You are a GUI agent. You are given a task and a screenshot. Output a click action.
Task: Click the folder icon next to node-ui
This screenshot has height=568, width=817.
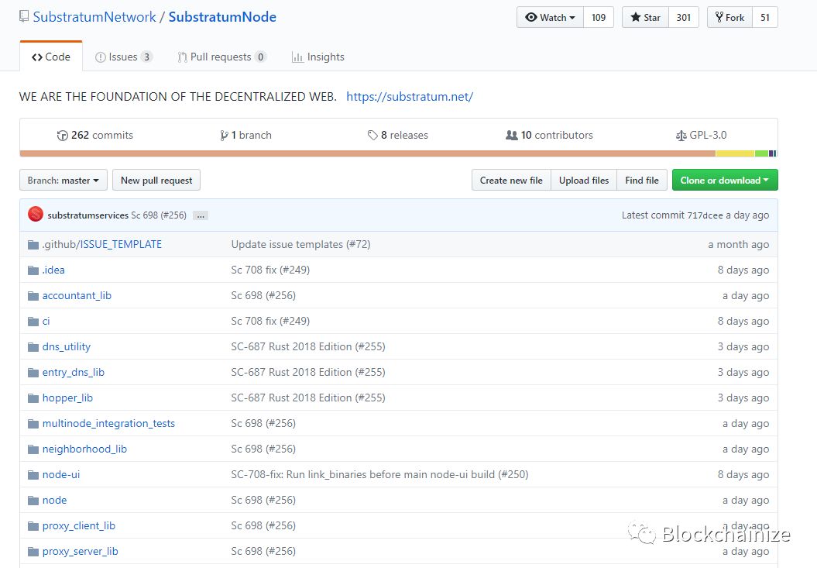coord(33,474)
